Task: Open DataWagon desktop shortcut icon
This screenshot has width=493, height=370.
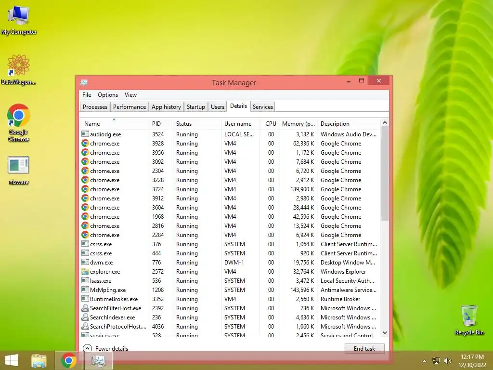Action: point(19,69)
